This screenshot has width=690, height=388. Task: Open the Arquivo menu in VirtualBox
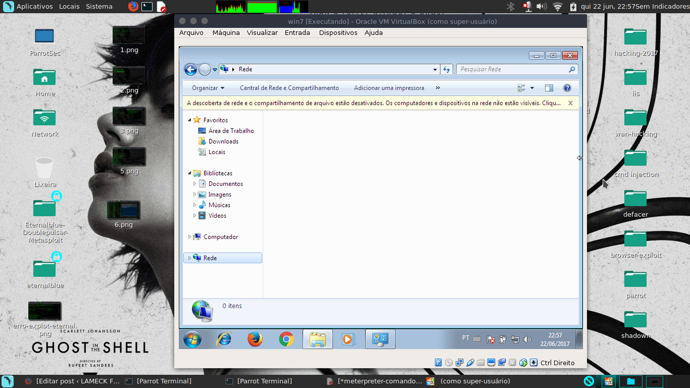click(x=191, y=32)
